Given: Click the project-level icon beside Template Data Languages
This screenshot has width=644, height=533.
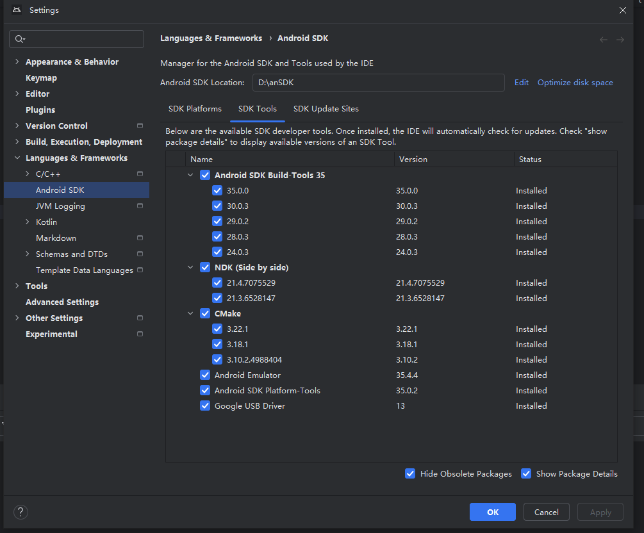Looking at the screenshot, I should 140,270.
